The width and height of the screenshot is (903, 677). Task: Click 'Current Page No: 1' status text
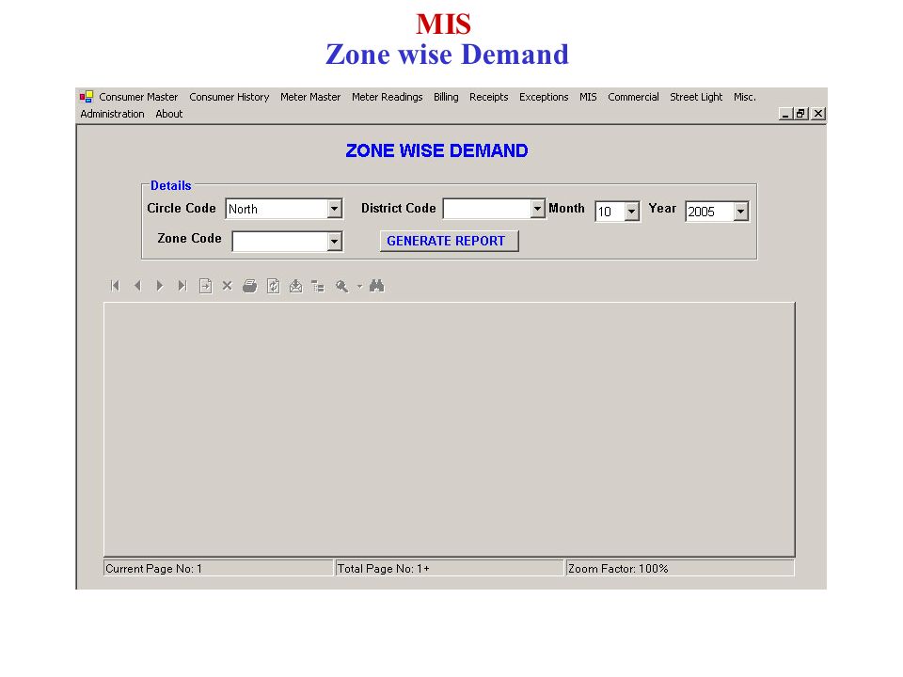[153, 568]
